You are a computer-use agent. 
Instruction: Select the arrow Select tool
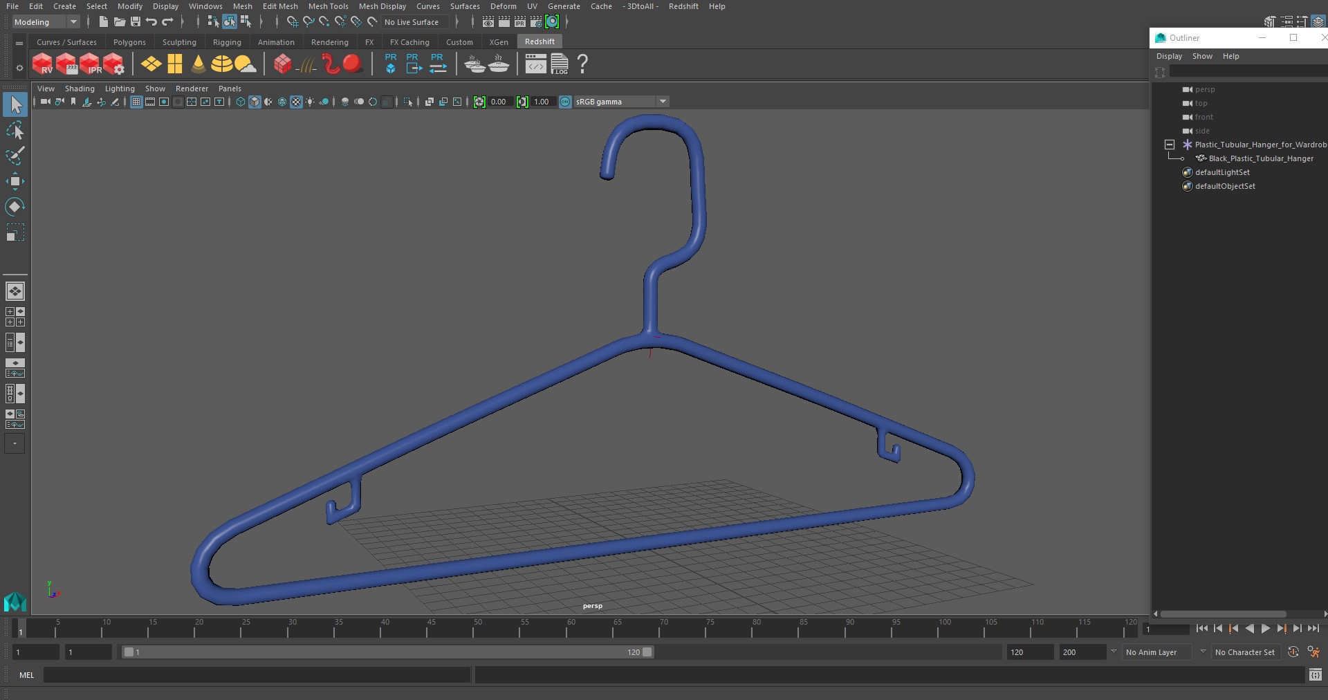[x=15, y=105]
